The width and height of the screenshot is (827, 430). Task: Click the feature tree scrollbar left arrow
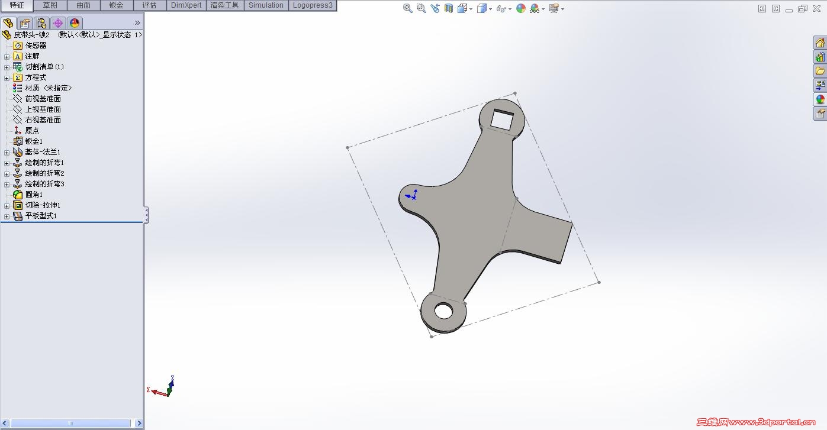coord(5,423)
